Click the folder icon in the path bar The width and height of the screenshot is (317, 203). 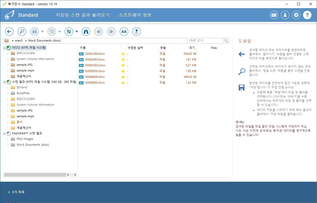click(7, 41)
